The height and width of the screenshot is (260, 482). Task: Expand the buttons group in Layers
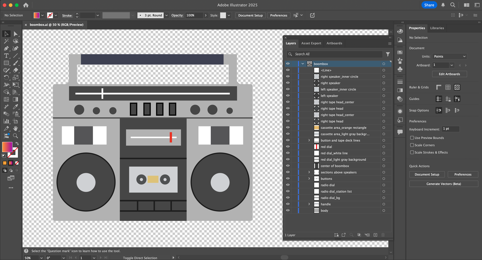pyautogui.click(x=309, y=178)
